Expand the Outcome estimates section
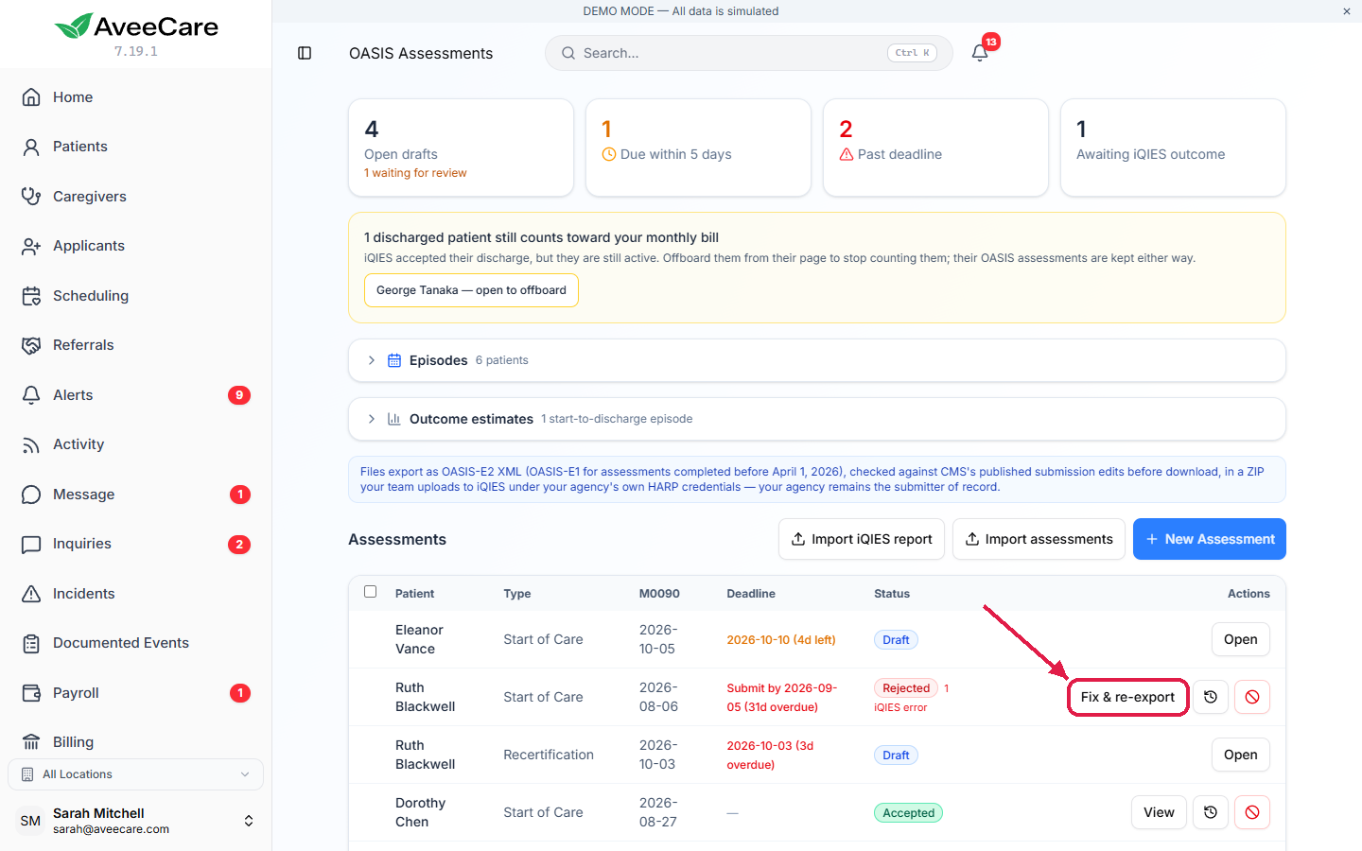The height and width of the screenshot is (851, 1362). [x=817, y=419]
